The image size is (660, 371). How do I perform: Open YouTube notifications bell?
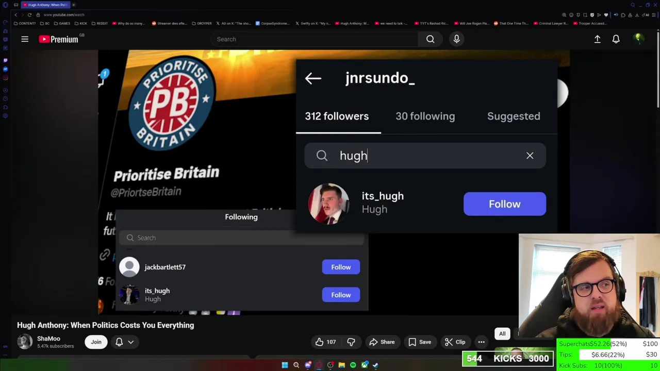pyautogui.click(x=616, y=39)
